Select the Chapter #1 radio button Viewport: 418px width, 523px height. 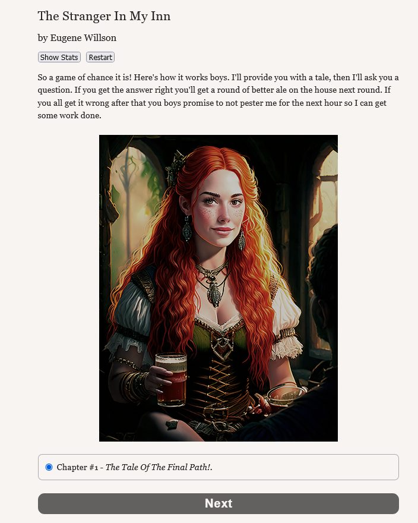[x=49, y=467]
